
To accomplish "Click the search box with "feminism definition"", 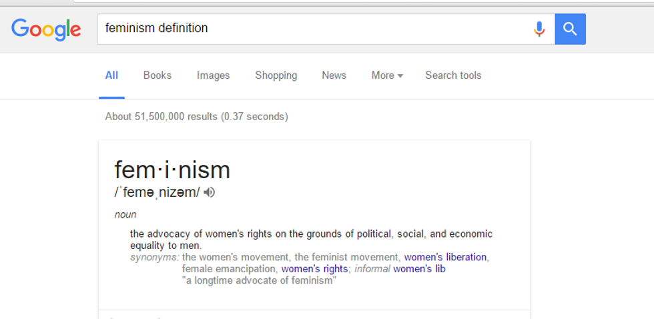I will point(314,29).
